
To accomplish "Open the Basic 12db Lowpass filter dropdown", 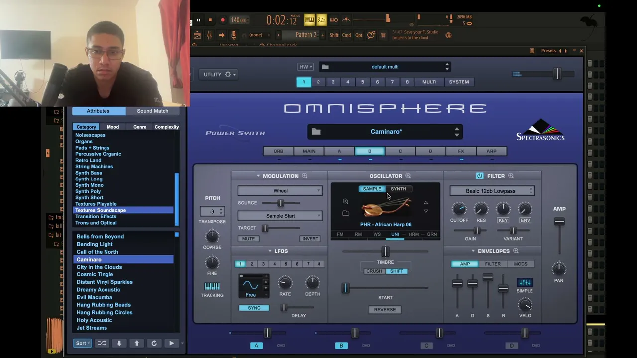I will coord(492,191).
